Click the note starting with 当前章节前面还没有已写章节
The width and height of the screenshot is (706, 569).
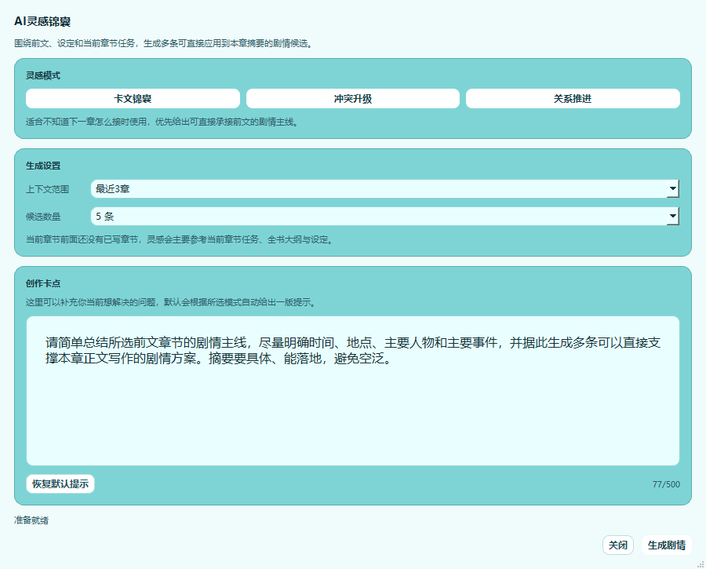coord(180,239)
